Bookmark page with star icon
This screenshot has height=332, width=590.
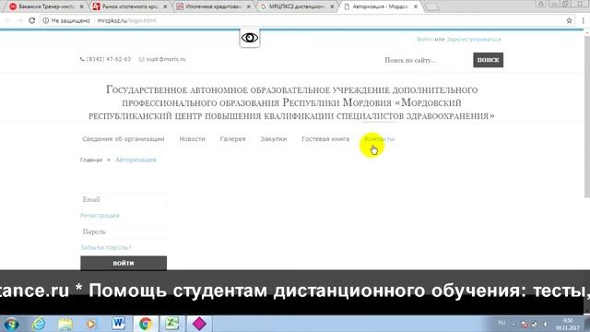(570, 20)
